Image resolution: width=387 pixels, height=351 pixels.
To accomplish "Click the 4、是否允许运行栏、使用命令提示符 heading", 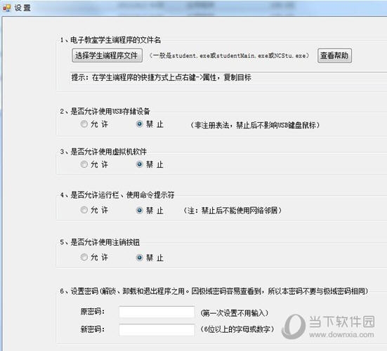I will pyautogui.click(x=117, y=195).
